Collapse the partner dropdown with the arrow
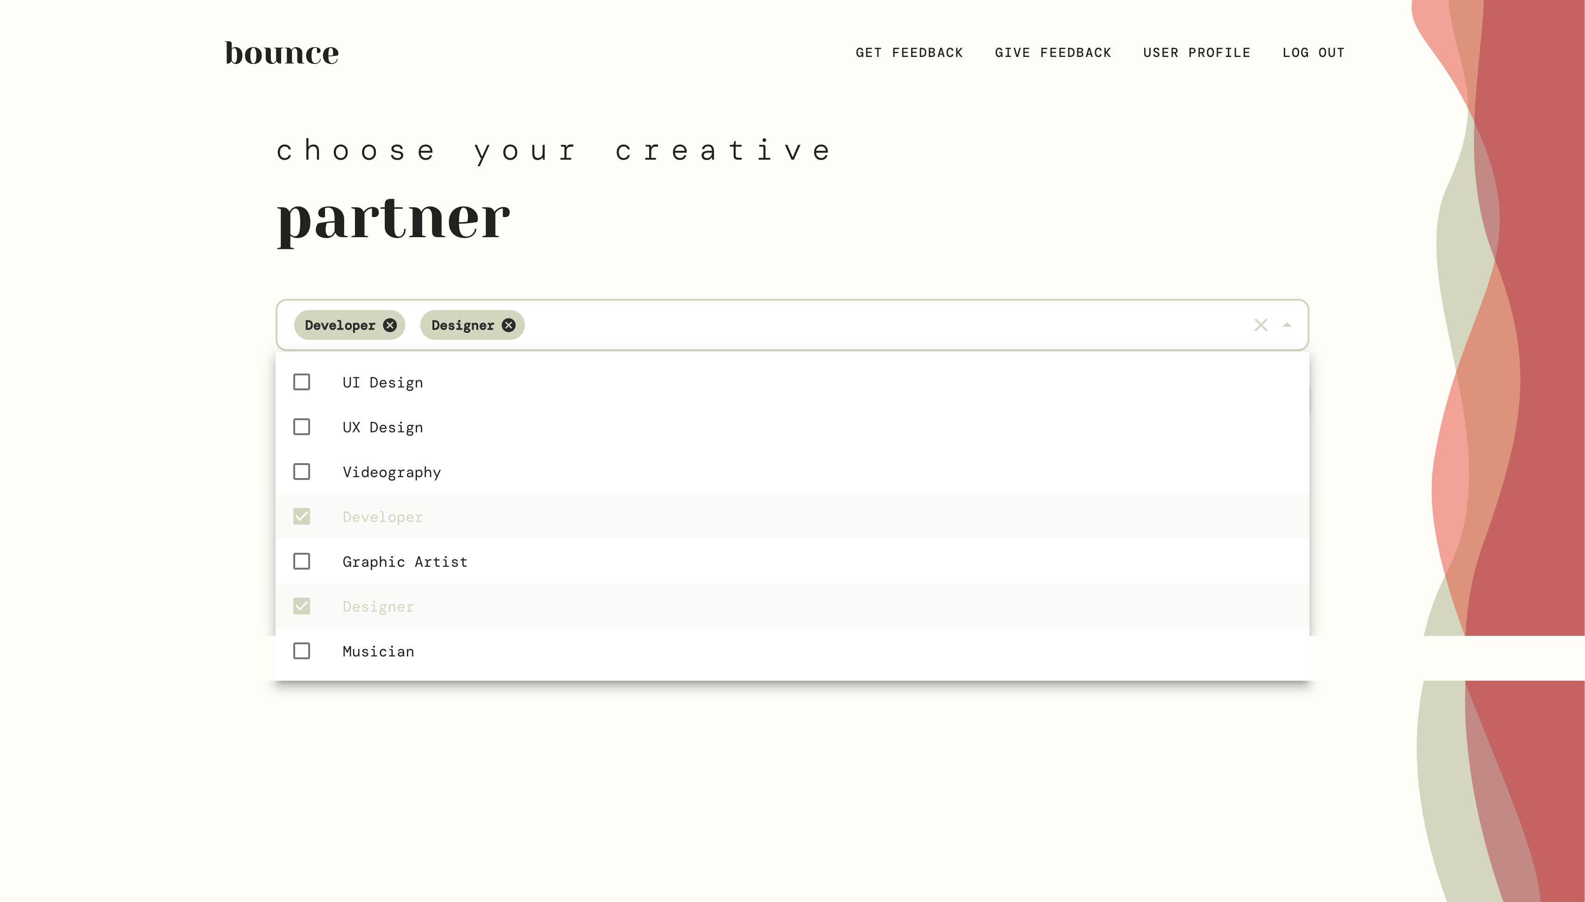The image size is (1585, 902). (1287, 325)
